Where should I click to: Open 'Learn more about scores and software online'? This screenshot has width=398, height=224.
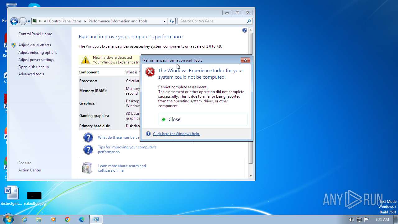click(122, 168)
